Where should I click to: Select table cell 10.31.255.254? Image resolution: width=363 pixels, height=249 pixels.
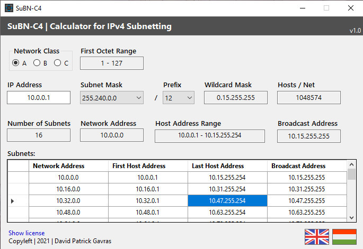(x=227, y=189)
